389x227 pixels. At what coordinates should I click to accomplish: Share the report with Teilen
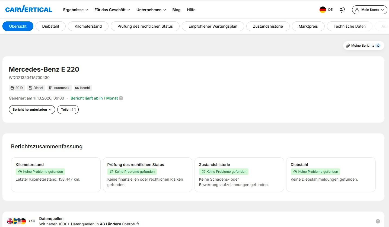[x=68, y=110]
